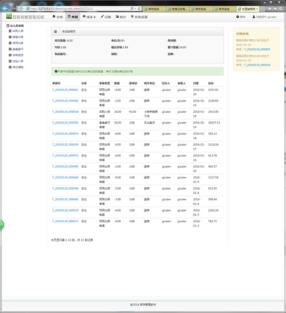Open browser tools gear icon
286x313 pixels.
click(281, 9)
